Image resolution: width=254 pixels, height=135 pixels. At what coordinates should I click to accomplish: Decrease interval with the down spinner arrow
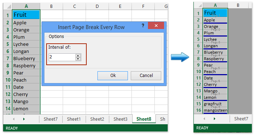[78, 59]
